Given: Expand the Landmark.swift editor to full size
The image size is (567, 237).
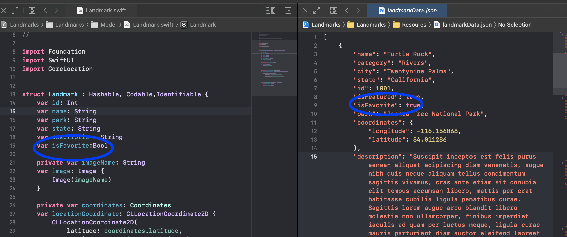Looking at the screenshot, I should pos(15,10).
